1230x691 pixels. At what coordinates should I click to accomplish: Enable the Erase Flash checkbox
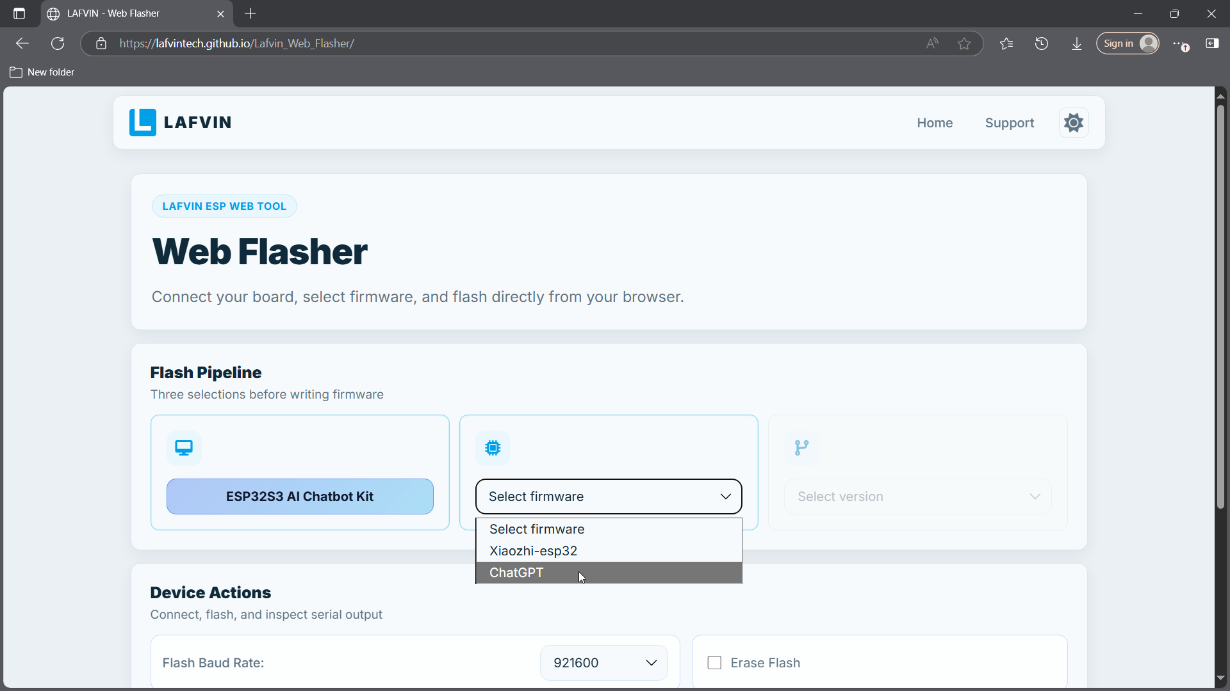[714, 663]
